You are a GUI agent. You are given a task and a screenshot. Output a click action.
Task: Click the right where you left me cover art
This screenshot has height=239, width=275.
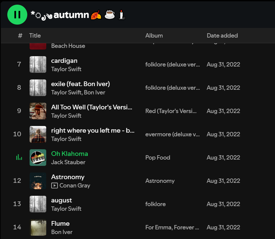(38, 134)
